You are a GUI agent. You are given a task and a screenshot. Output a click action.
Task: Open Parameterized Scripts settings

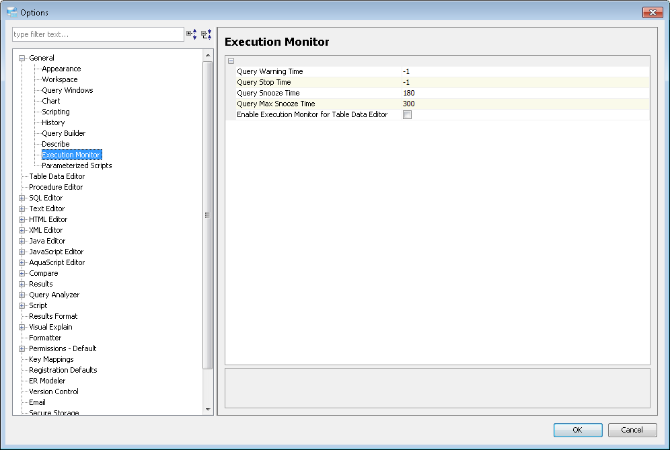(77, 165)
